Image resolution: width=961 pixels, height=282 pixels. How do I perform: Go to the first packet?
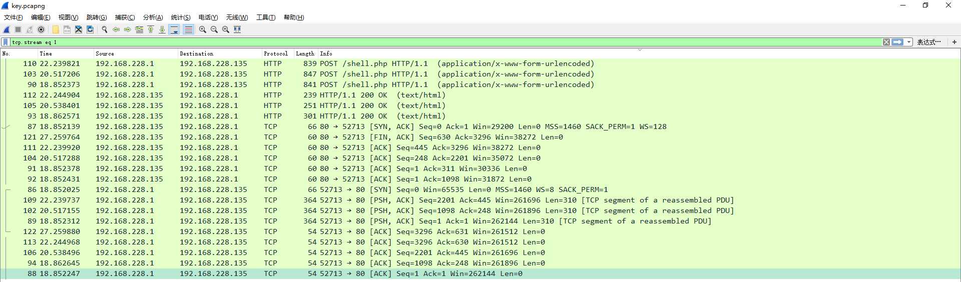point(151,29)
